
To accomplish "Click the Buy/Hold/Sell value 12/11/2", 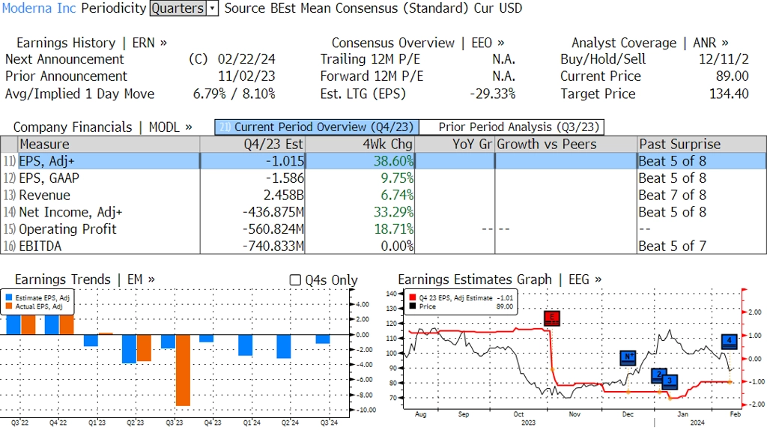I will 724,59.
